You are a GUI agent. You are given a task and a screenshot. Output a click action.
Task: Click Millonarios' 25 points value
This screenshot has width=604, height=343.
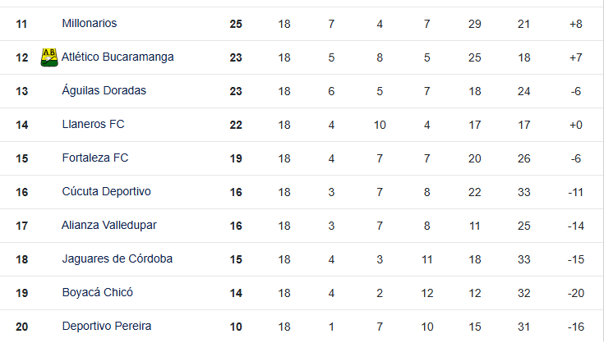[x=236, y=24]
